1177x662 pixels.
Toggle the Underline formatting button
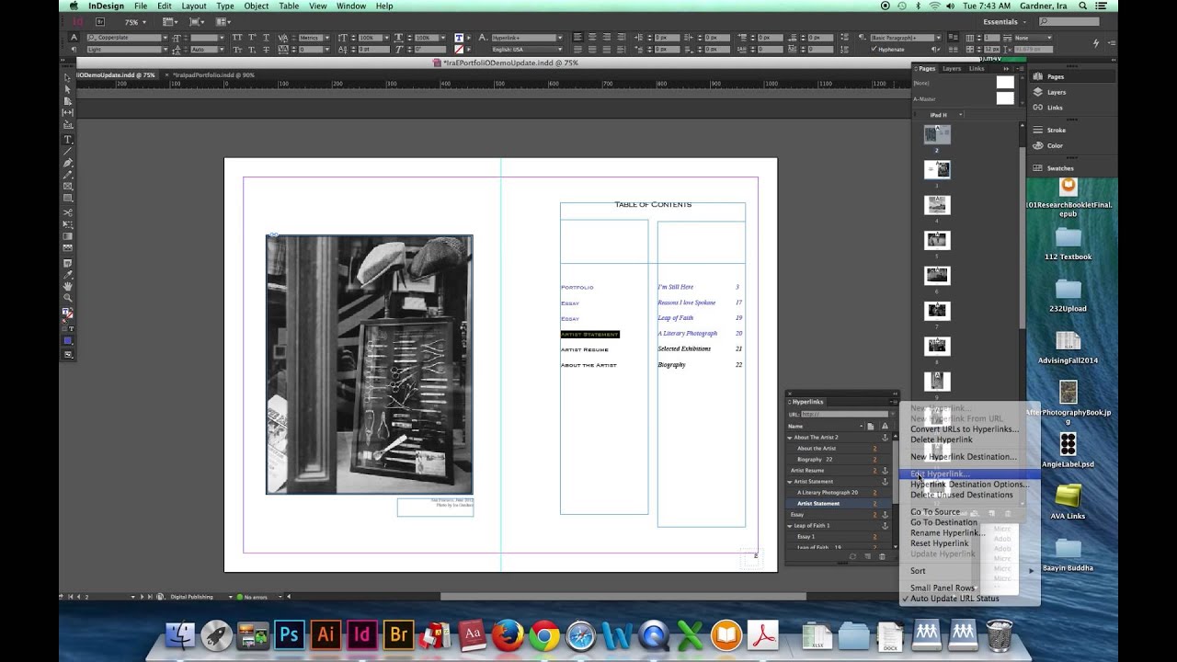pyautogui.click(x=265, y=38)
